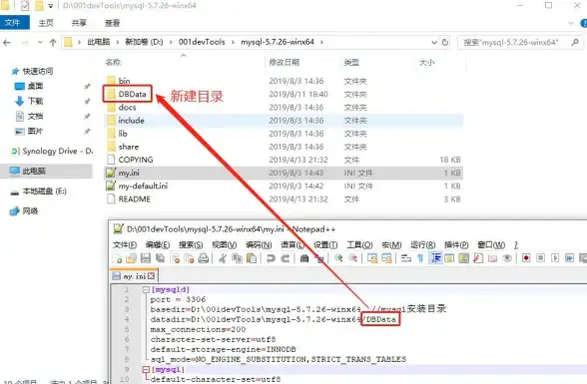Toggle file monitoring eye icon

click(x=507, y=258)
